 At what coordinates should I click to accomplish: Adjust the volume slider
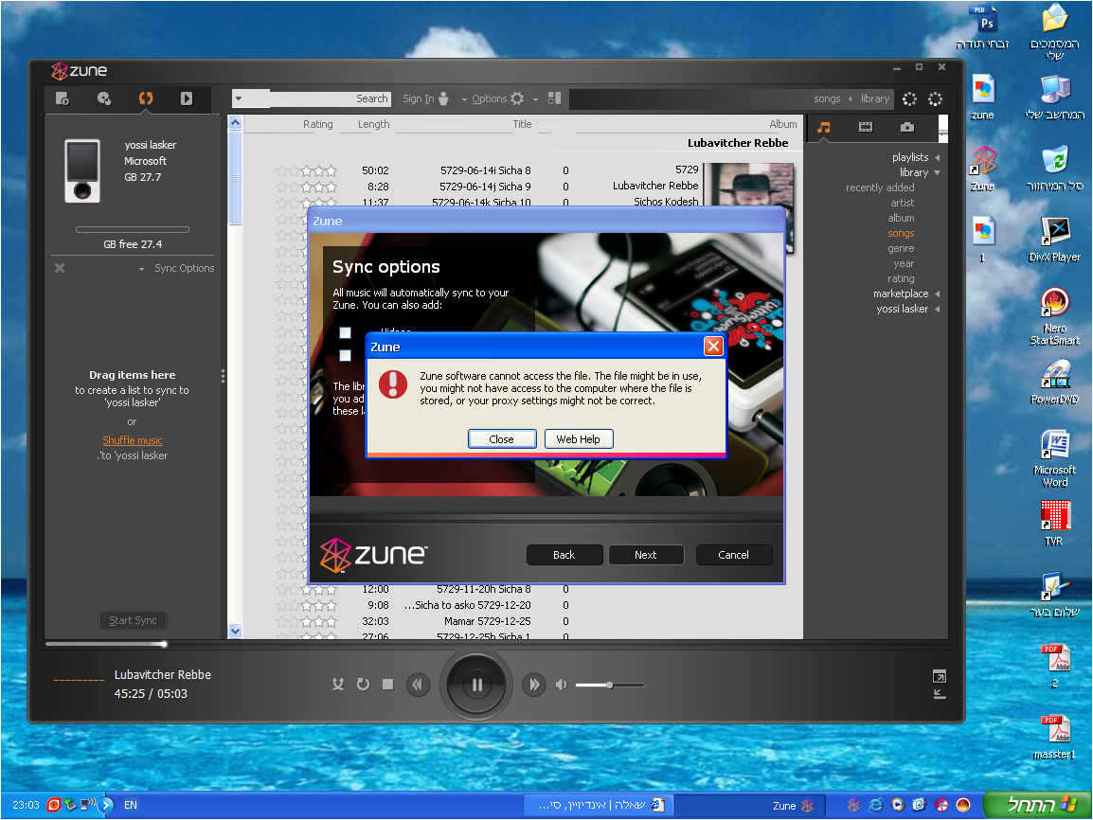609,685
